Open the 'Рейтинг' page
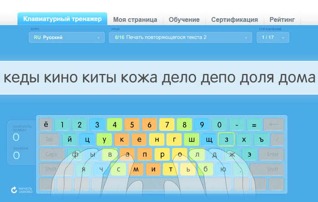Viewport: 318px width, 202px height. [282, 20]
